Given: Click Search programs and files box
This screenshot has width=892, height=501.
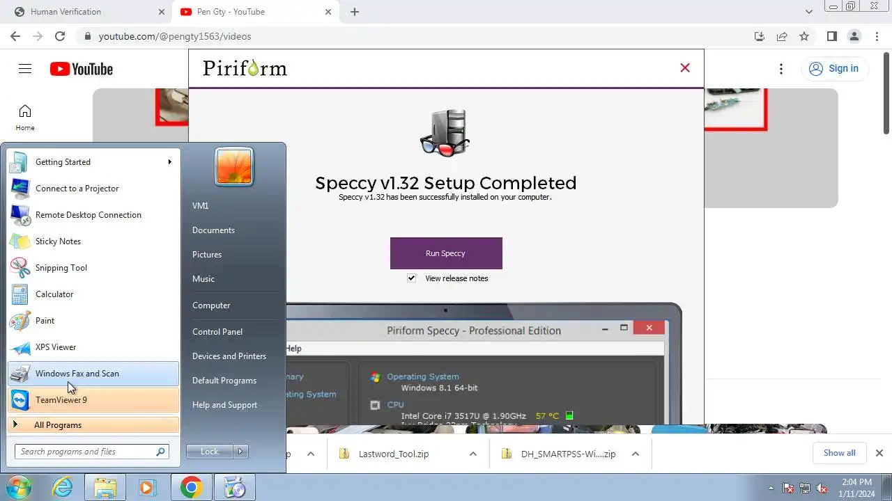Looking at the screenshot, I should coord(91,452).
